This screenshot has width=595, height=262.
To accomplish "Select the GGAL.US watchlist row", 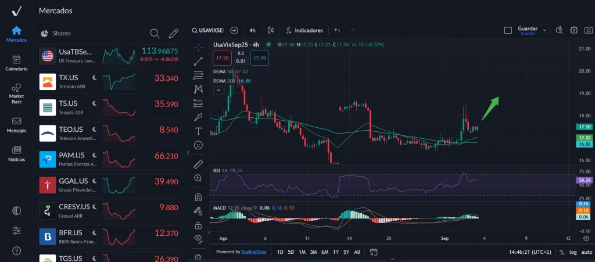I will [109, 186].
